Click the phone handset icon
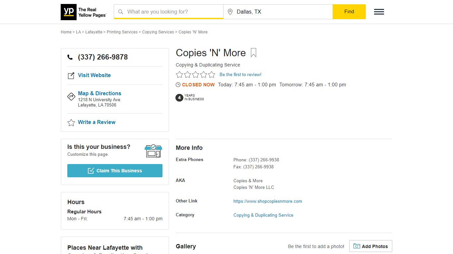 tap(70, 57)
